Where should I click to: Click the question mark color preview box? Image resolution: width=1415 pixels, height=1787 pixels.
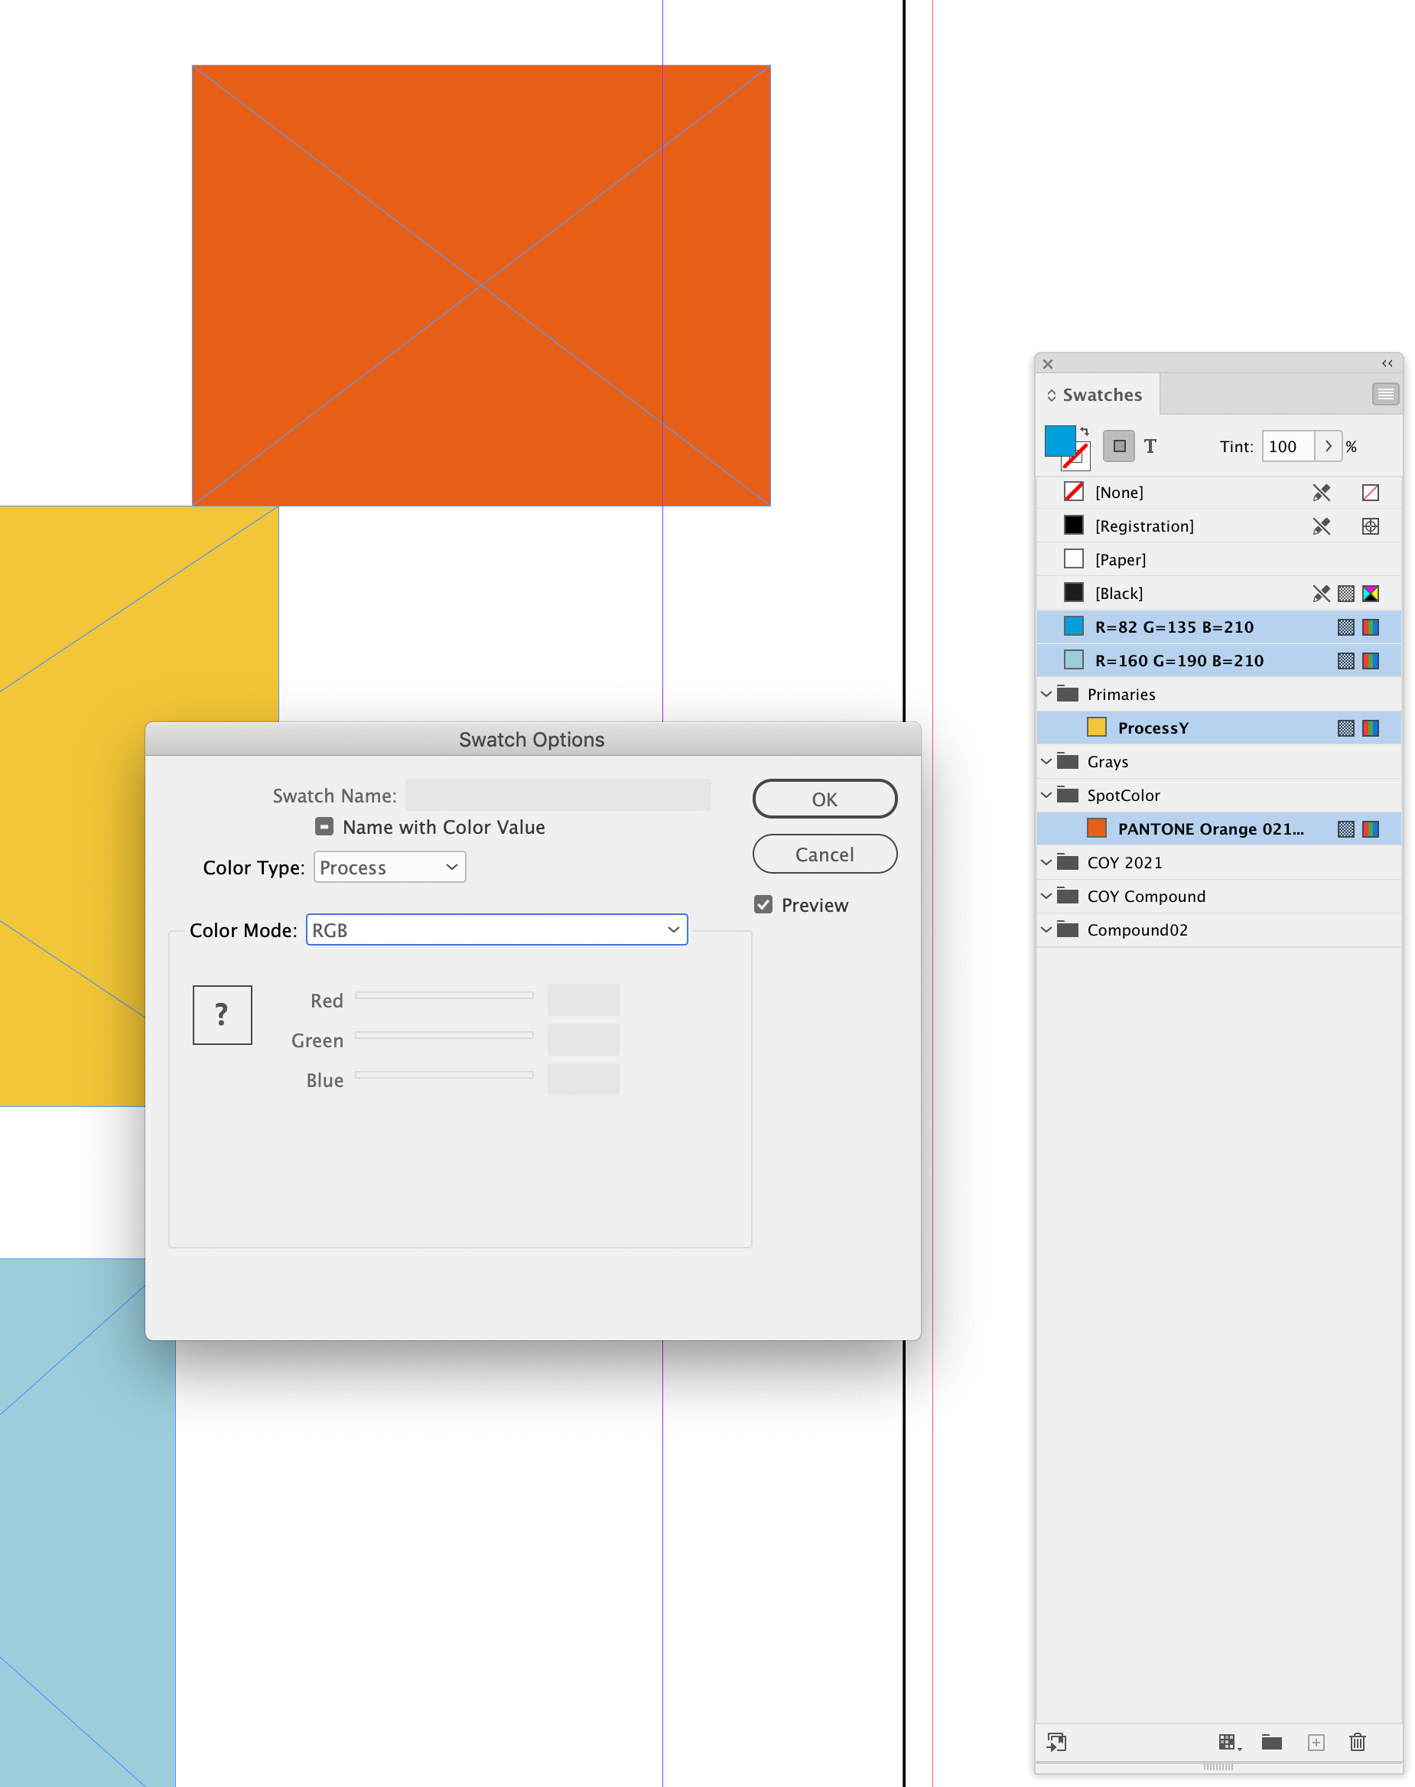[222, 1014]
